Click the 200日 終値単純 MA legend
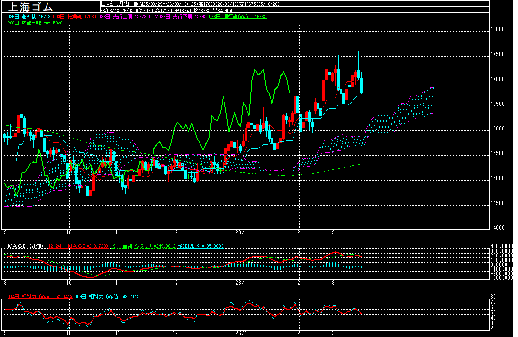Screen dimensions: 518x337 click(35, 23)
